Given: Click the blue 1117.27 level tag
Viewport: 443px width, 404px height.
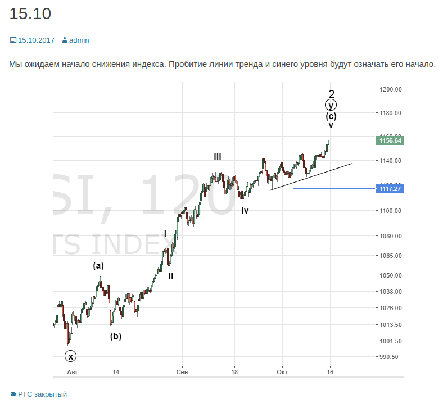Looking at the screenshot, I should point(391,189).
